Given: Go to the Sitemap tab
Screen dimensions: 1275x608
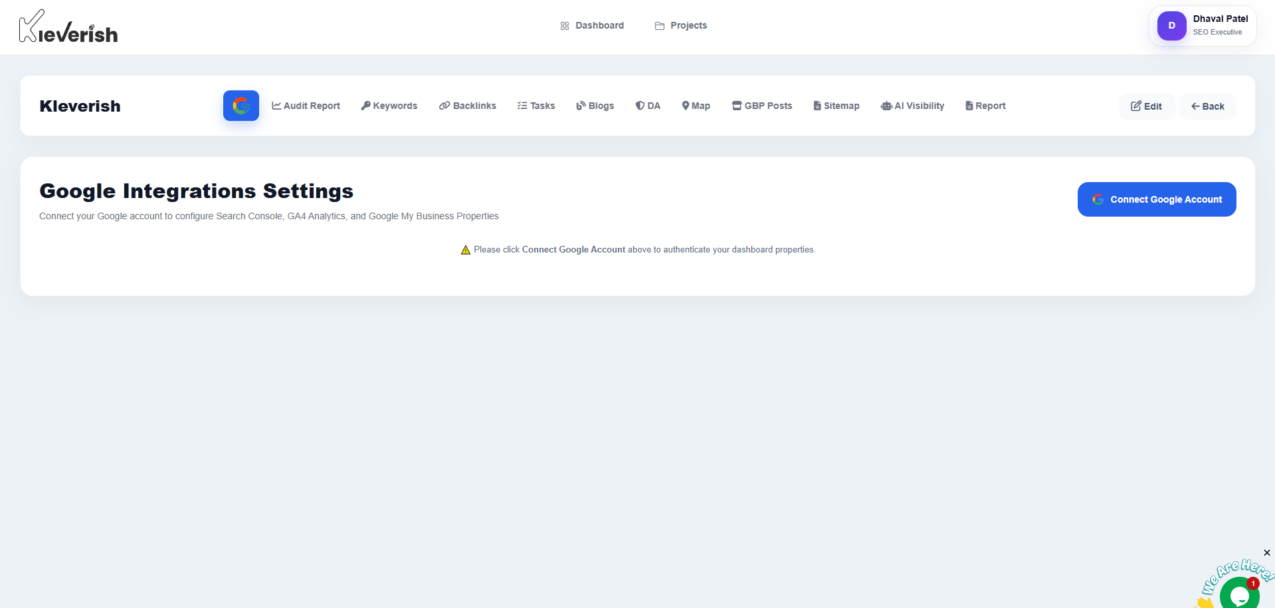Looking at the screenshot, I should [836, 106].
